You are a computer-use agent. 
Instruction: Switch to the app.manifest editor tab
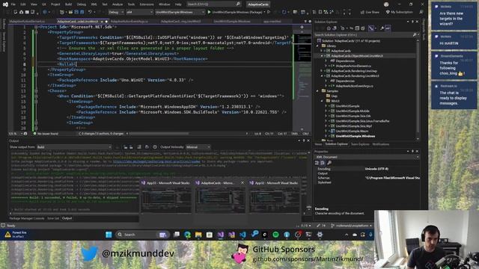point(272,22)
